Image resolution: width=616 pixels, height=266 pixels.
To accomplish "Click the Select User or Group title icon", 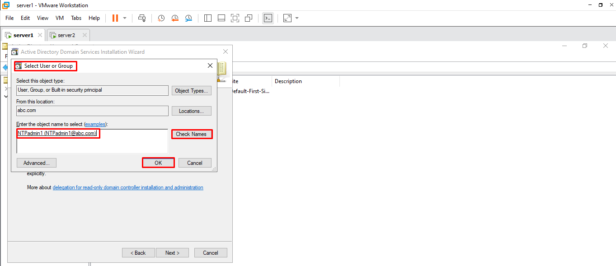I will (x=19, y=66).
